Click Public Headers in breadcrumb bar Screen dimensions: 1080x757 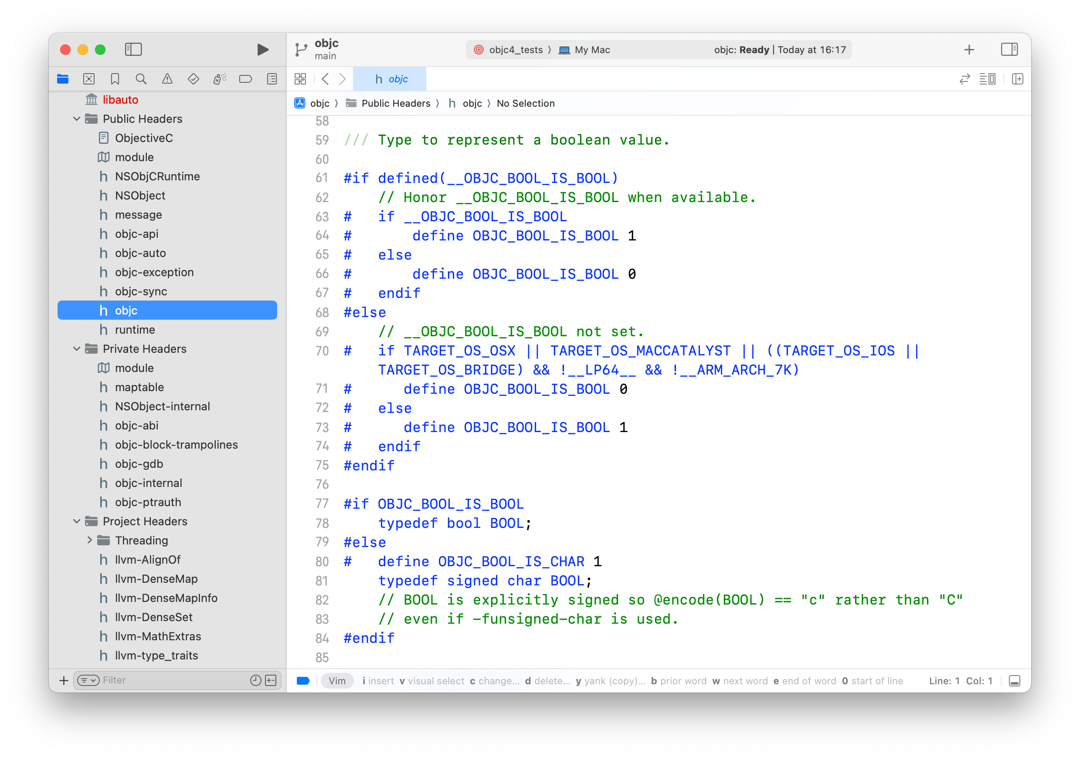395,103
